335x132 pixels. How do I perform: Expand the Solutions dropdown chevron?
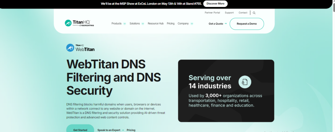pyautogui.click(x=143, y=24)
